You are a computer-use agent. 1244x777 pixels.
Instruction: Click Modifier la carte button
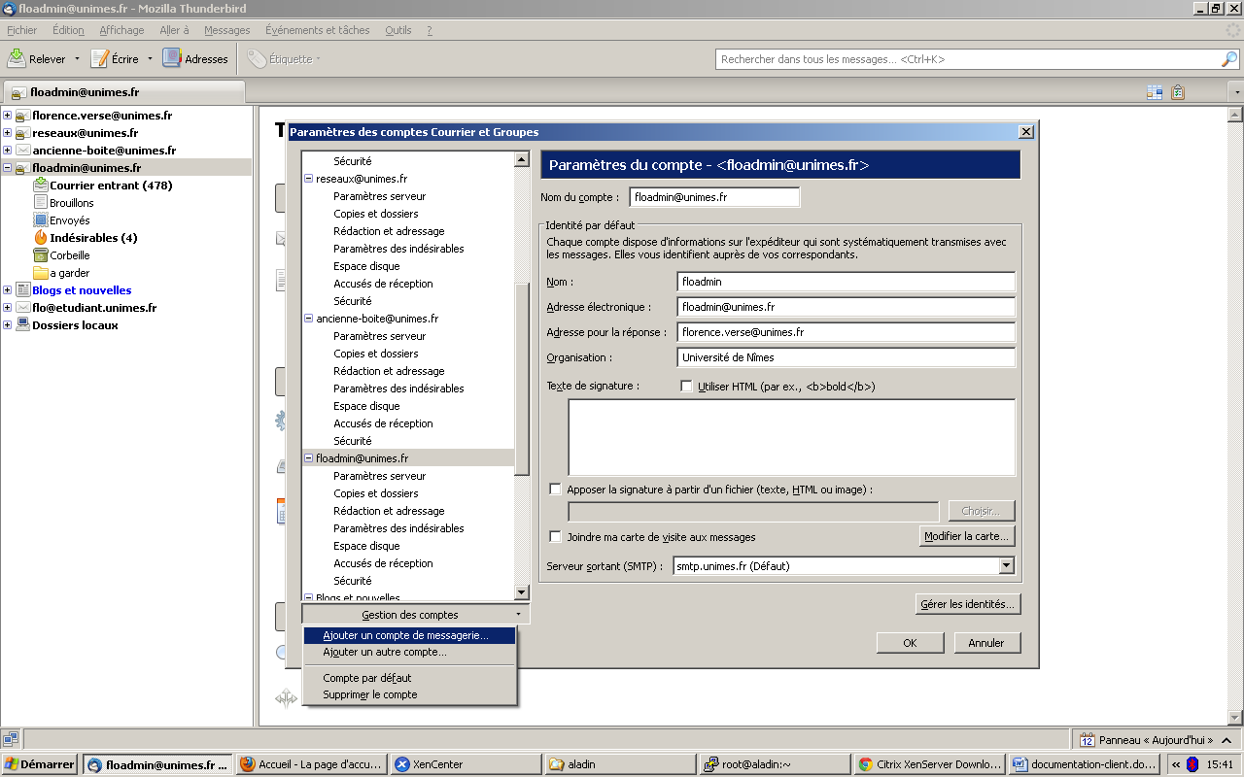(967, 536)
